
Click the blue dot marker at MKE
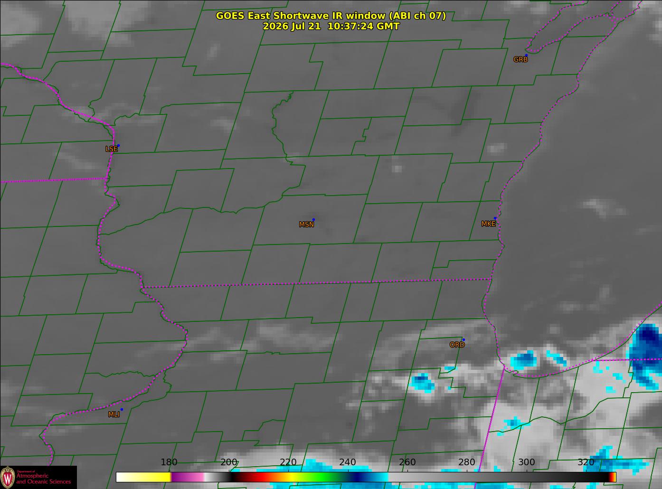tap(495, 218)
